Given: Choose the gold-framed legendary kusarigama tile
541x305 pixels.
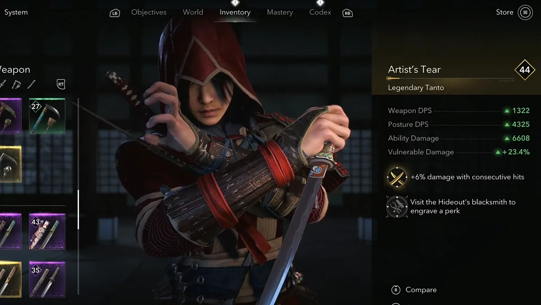Looking at the screenshot, I should point(10,164).
